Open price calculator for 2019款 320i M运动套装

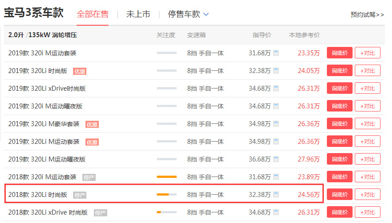point(276,53)
